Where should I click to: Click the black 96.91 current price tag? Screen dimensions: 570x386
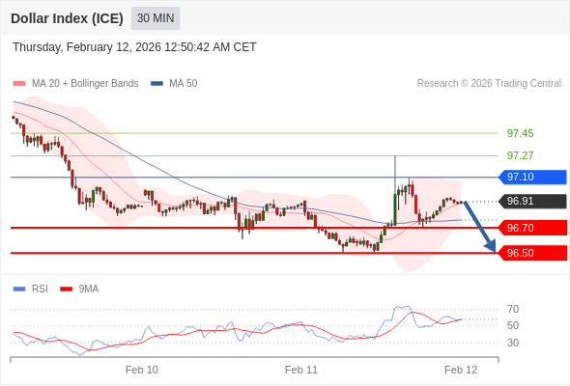(x=532, y=201)
